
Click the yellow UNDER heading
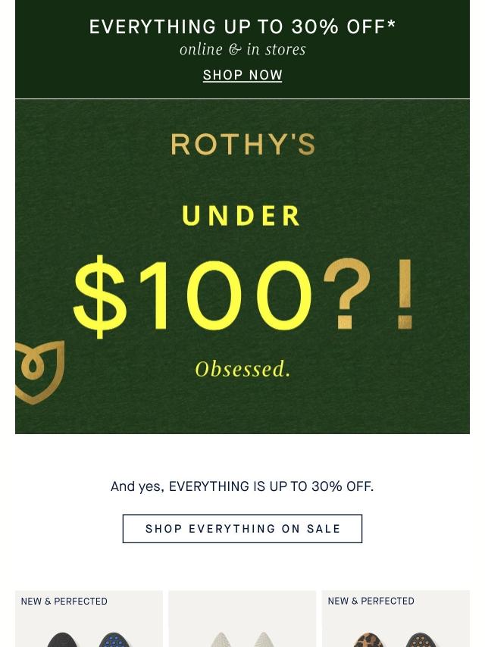point(242,216)
